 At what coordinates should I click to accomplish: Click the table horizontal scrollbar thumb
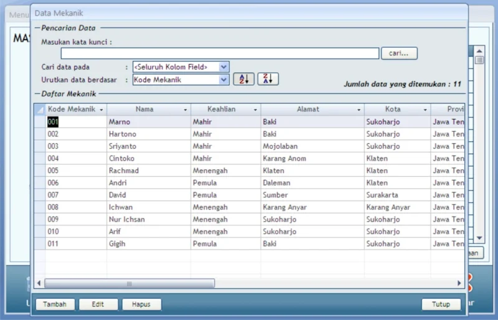(129, 283)
